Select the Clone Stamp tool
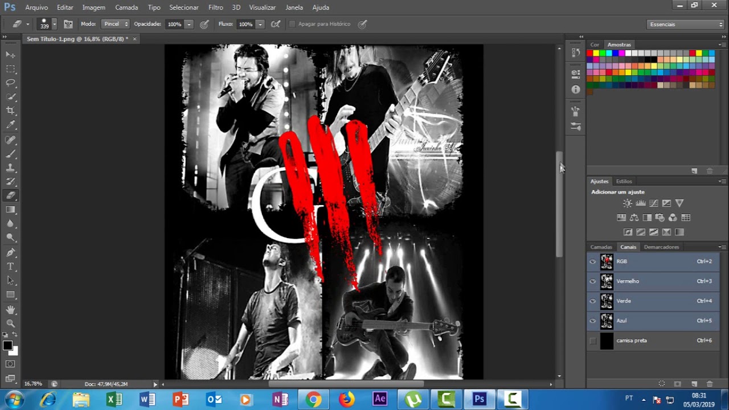The height and width of the screenshot is (410, 729). click(10, 168)
